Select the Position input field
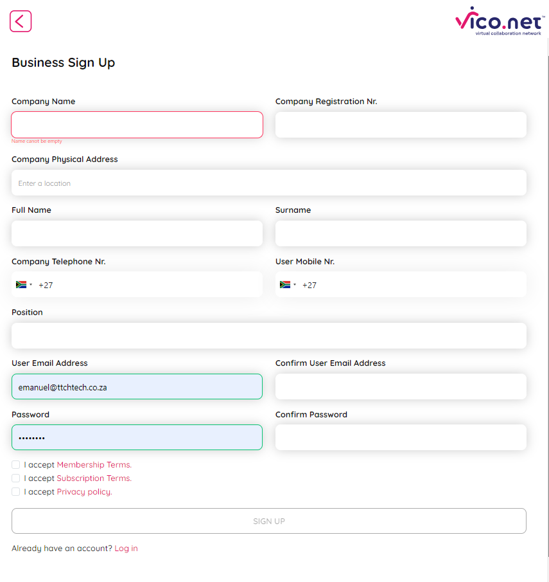The image size is (549, 582). point(269,336)
